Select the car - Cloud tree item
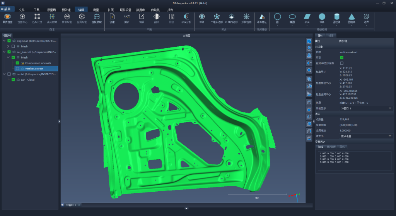This screenshot has height=216, width=396. point(28,79)
